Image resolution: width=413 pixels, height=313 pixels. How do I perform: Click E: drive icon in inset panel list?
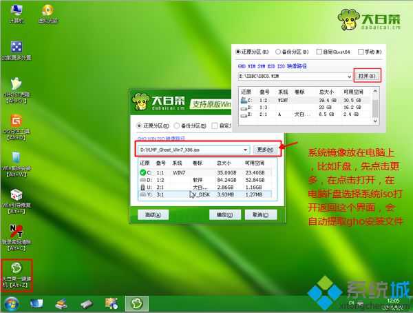coord(244,114)
